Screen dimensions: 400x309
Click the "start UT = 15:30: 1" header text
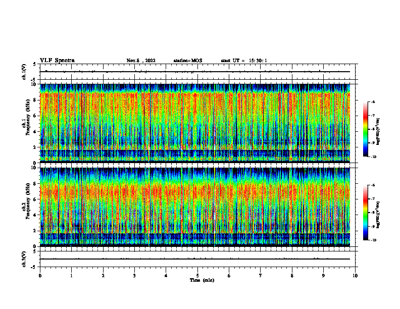coord(244,61)
